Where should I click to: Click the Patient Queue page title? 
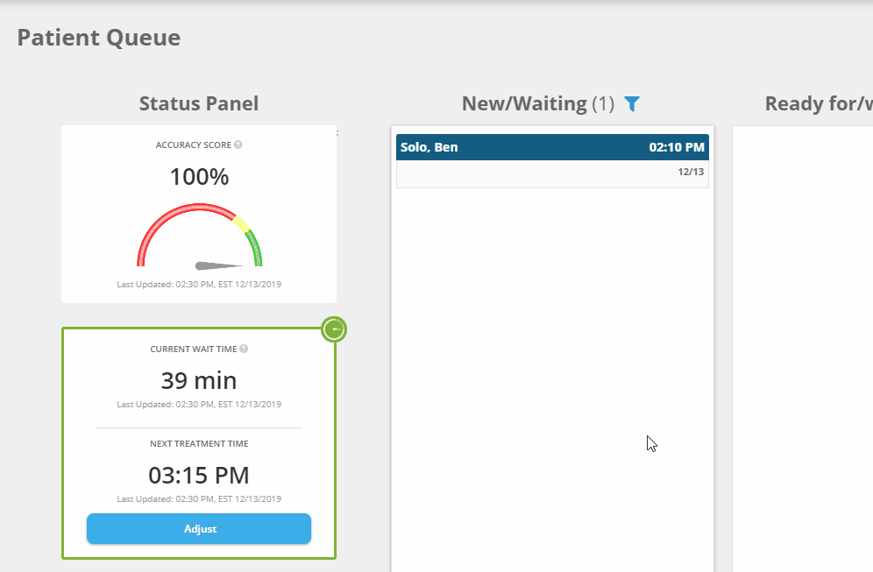(x=99, y=38)
